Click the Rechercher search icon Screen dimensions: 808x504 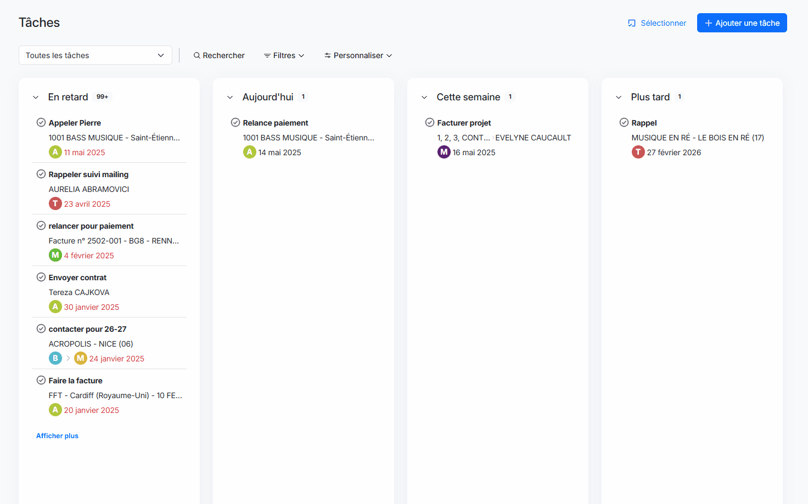coord(197,55)
